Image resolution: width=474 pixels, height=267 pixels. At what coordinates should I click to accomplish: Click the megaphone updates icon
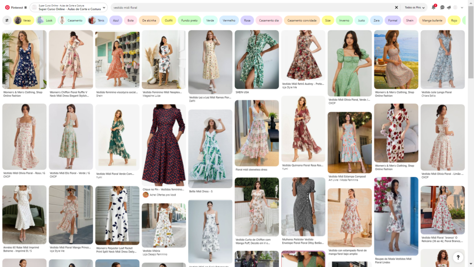pyautogui.click(x=449, y=7)
